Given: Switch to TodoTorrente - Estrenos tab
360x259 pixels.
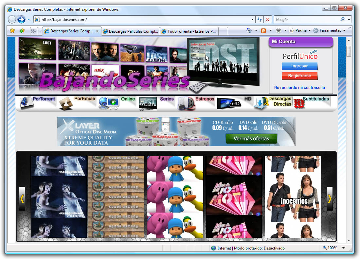Looking at the screenshot, I should coord(189,31).
